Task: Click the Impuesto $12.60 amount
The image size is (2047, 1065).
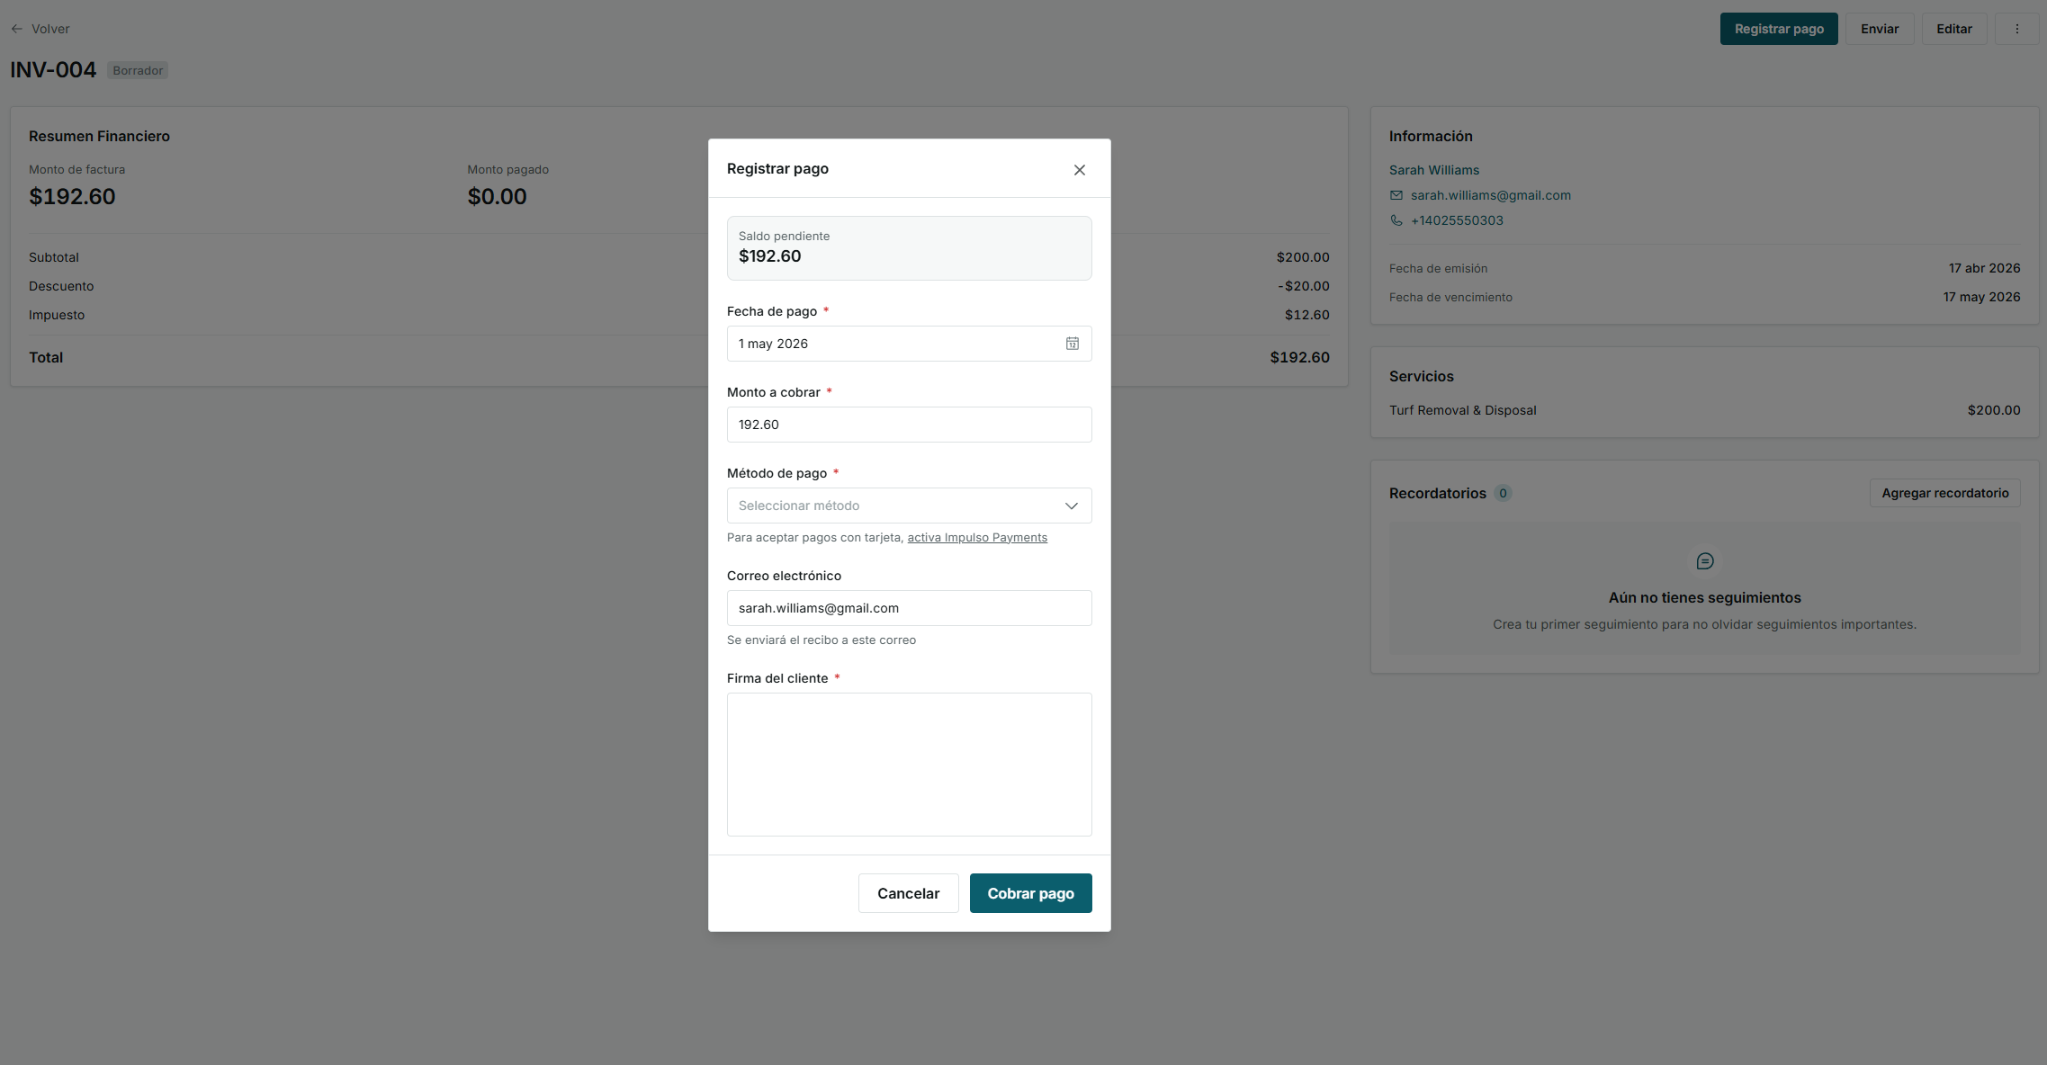Action: pos(1306,315)
